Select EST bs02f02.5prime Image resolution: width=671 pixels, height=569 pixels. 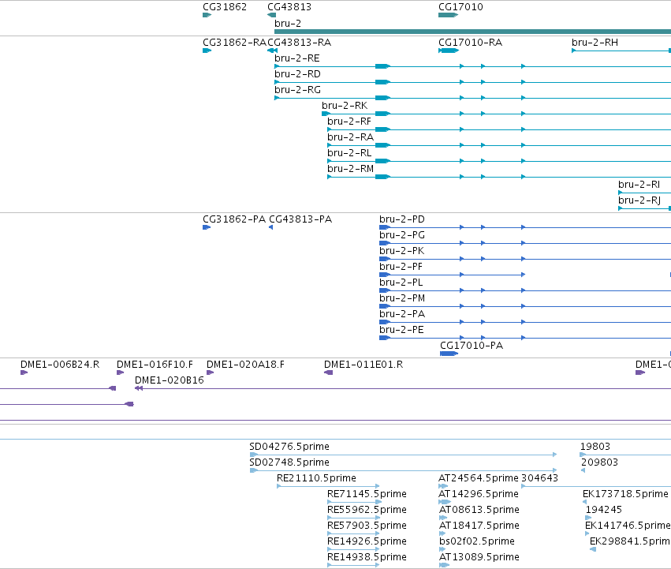442,549
